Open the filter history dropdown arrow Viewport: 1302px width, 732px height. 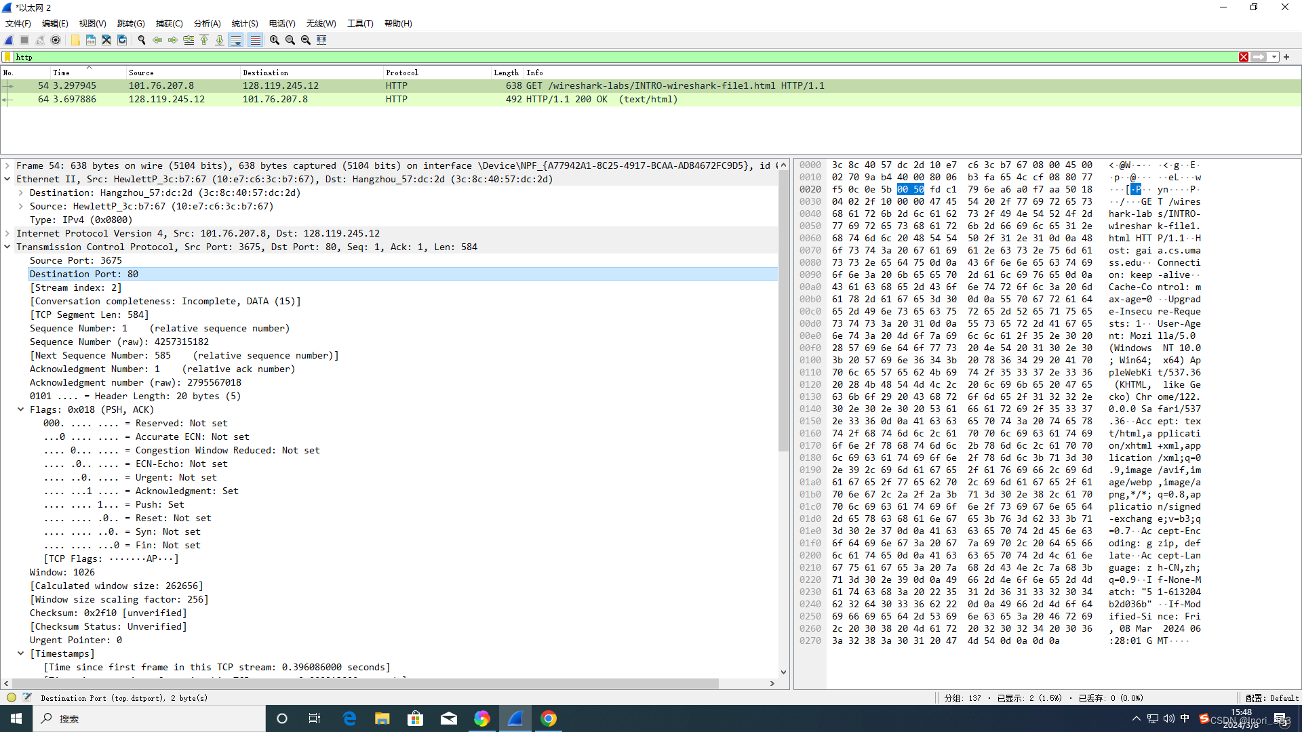tap(1274, 57)
